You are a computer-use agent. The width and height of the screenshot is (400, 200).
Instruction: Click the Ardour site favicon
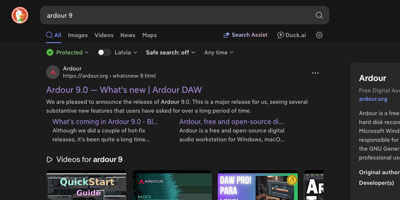click(53, 72)
